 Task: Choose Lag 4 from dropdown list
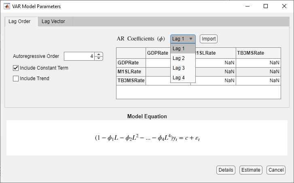point(183,78)
